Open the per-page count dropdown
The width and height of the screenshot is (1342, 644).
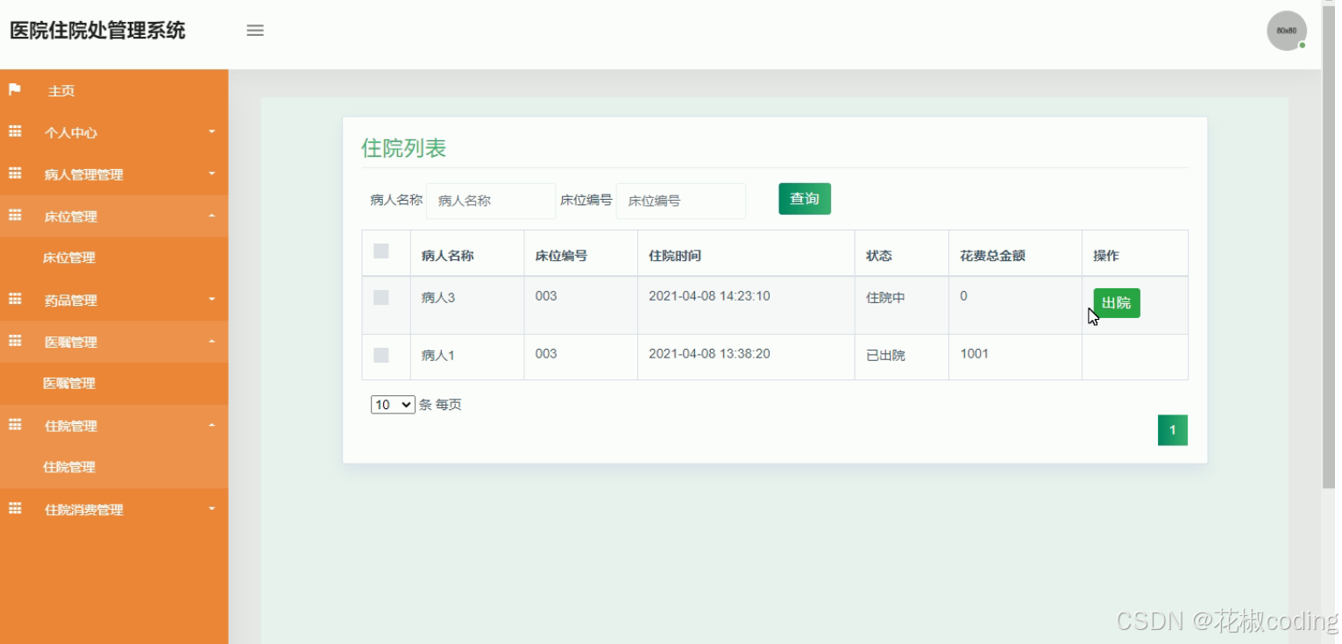(392, 404)
